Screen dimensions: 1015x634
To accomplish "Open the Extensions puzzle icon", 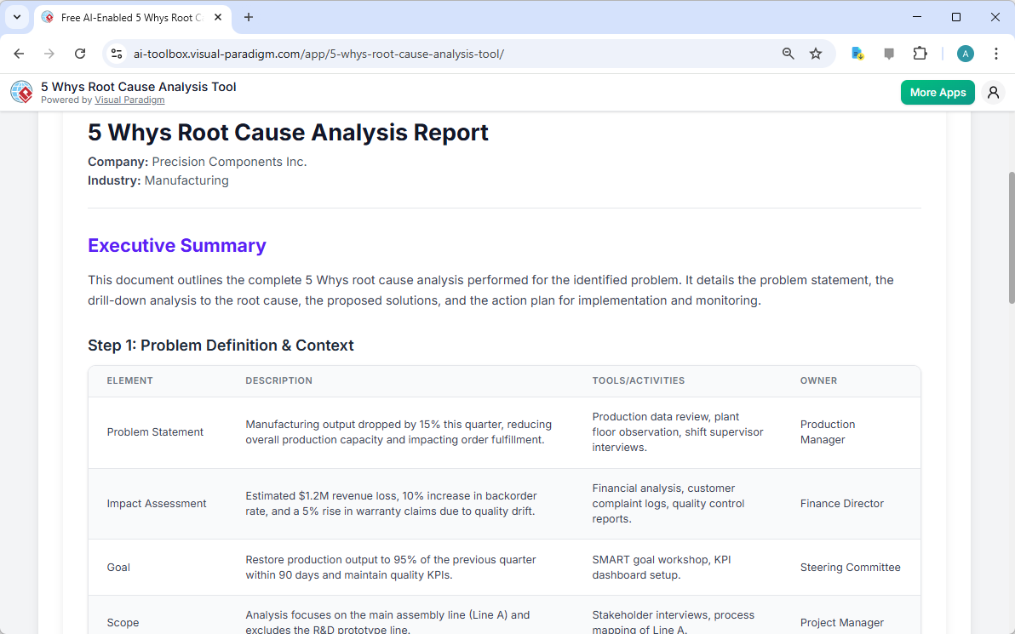I will (920, 53).
